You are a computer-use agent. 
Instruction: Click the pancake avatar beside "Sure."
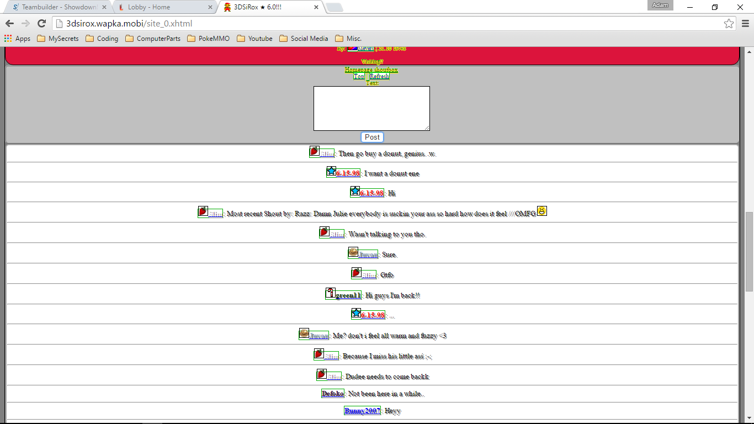tap(353, 252)
